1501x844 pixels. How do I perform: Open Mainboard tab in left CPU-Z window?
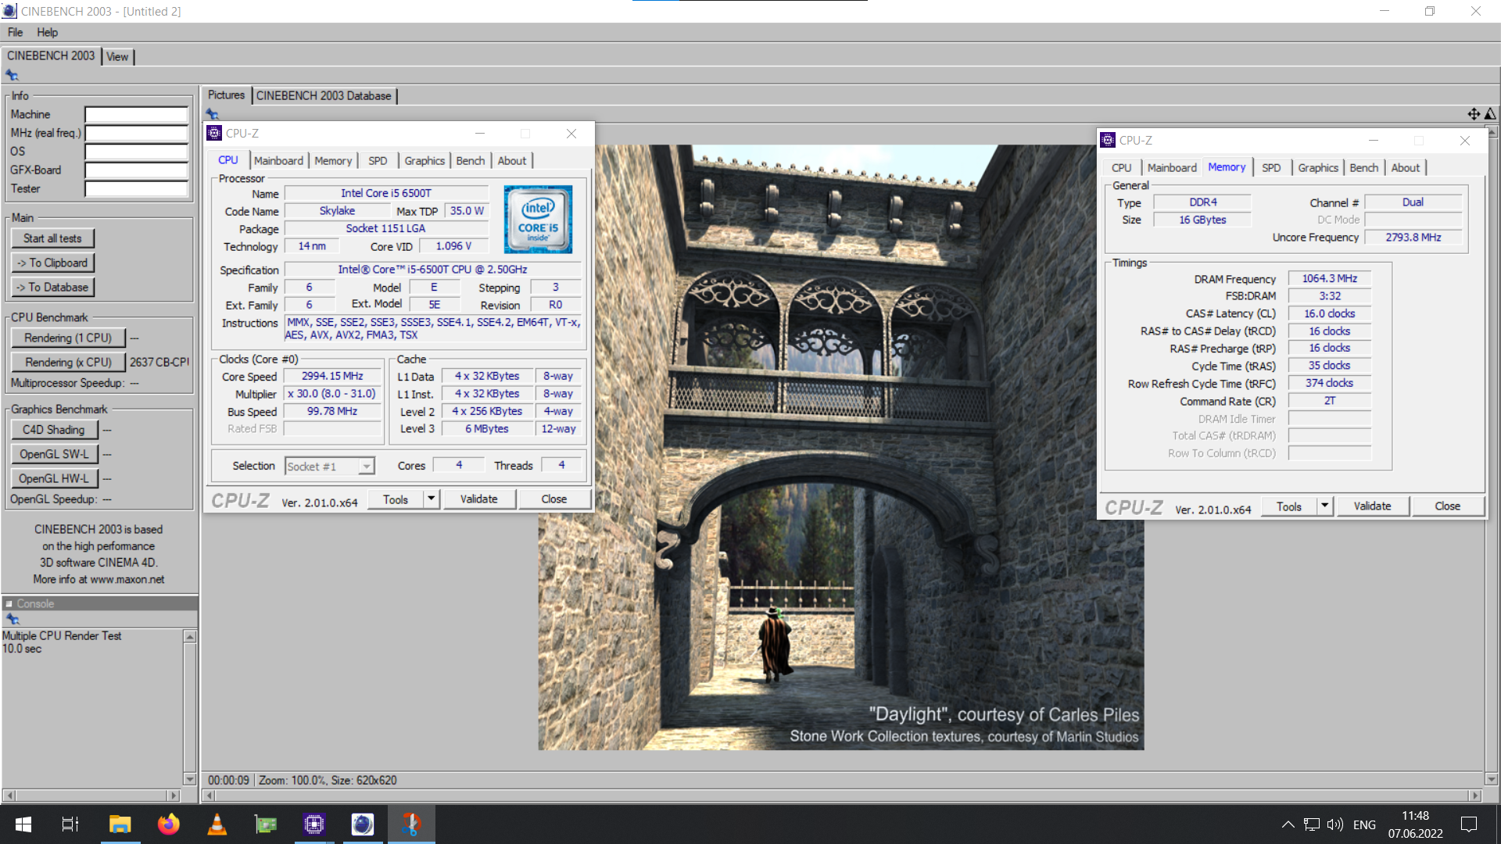click(x=278, y=161)
